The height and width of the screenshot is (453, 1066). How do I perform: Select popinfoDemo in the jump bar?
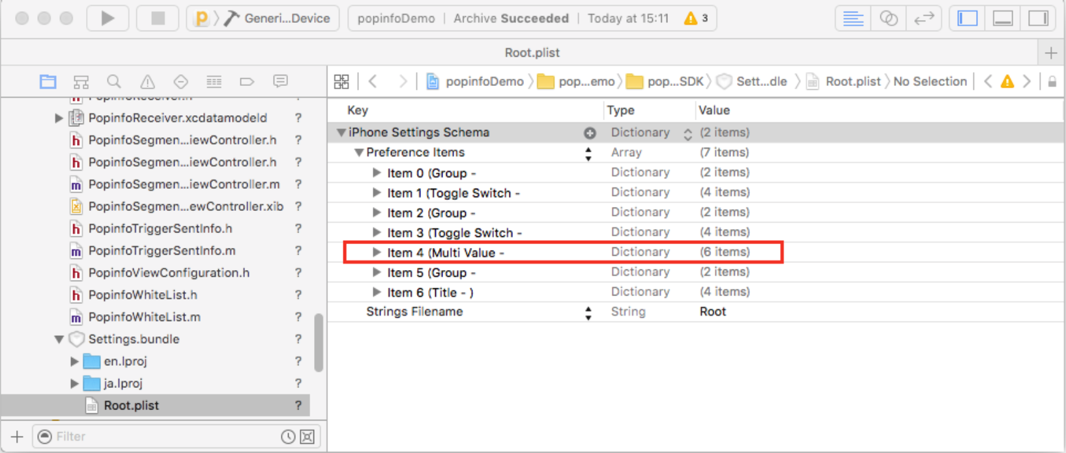click(x=483, y=81)
